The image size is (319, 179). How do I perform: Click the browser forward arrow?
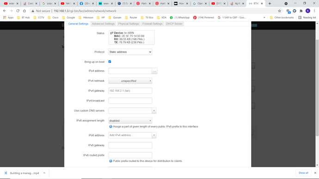coord(11,11)
